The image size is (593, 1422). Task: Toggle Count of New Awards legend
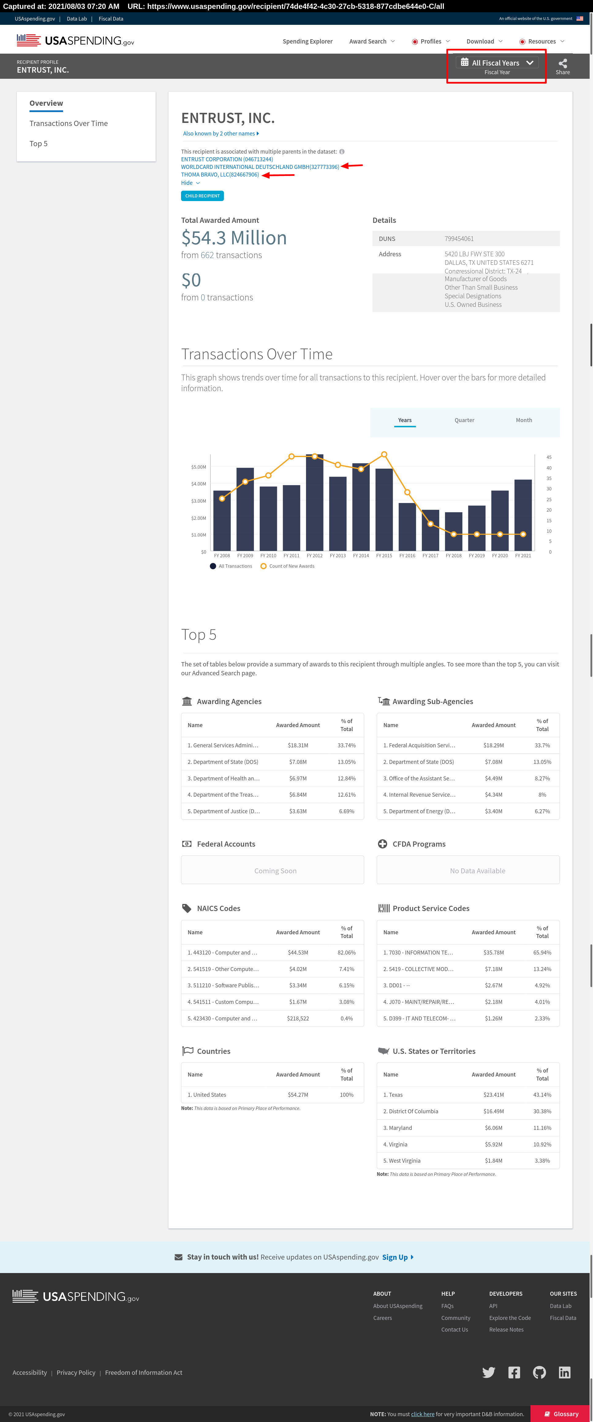(x=287, y=566)
